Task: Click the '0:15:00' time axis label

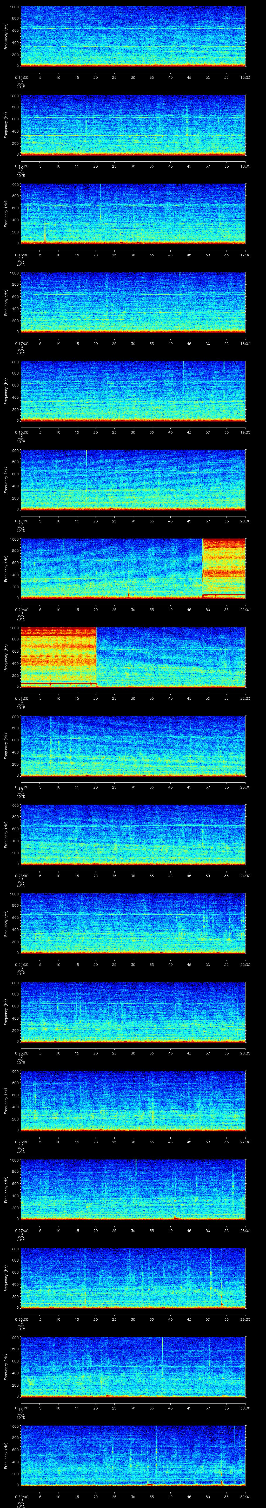Action: tap(22, 166)
